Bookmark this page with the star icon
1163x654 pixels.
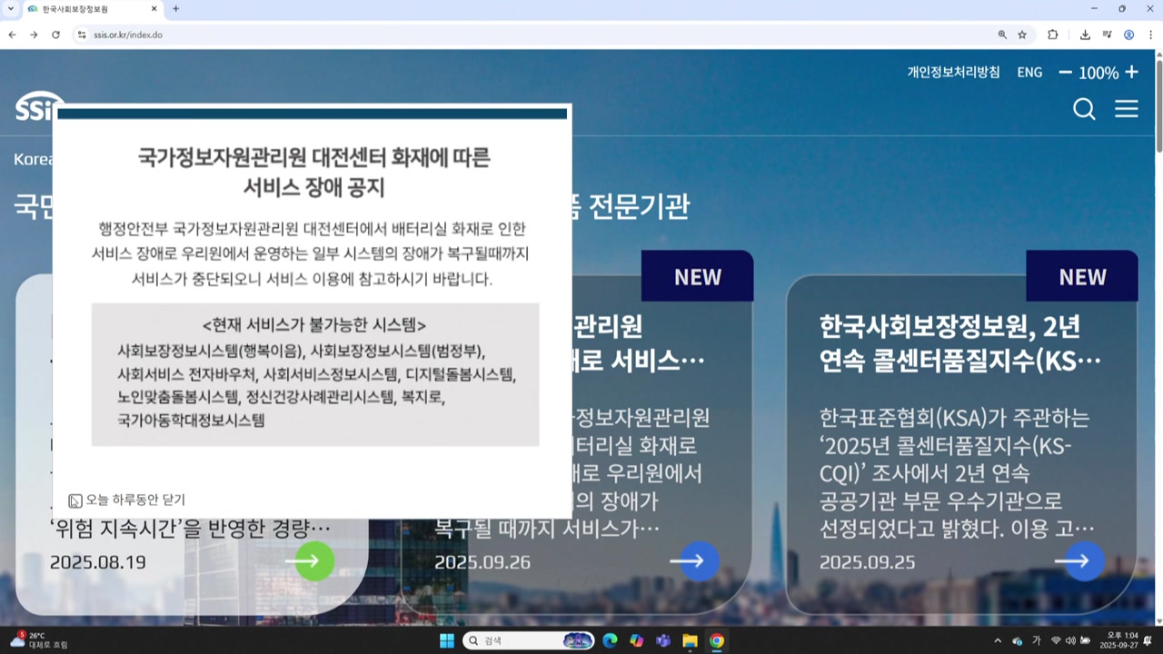[x=1022, y=35]
